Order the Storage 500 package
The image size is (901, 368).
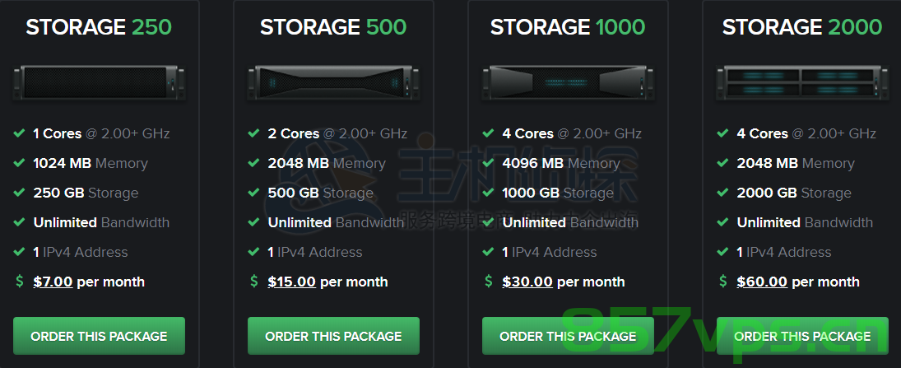coord(333,336)
